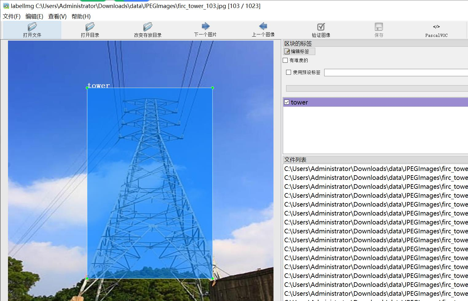Click the Open Directory (打开目录) icon
The image size is (468, 301).
coord(90,27)
